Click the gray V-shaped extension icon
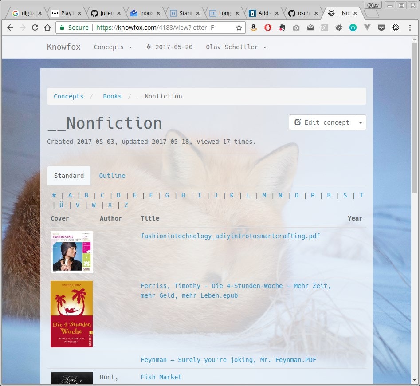 (x=367, y=28)
